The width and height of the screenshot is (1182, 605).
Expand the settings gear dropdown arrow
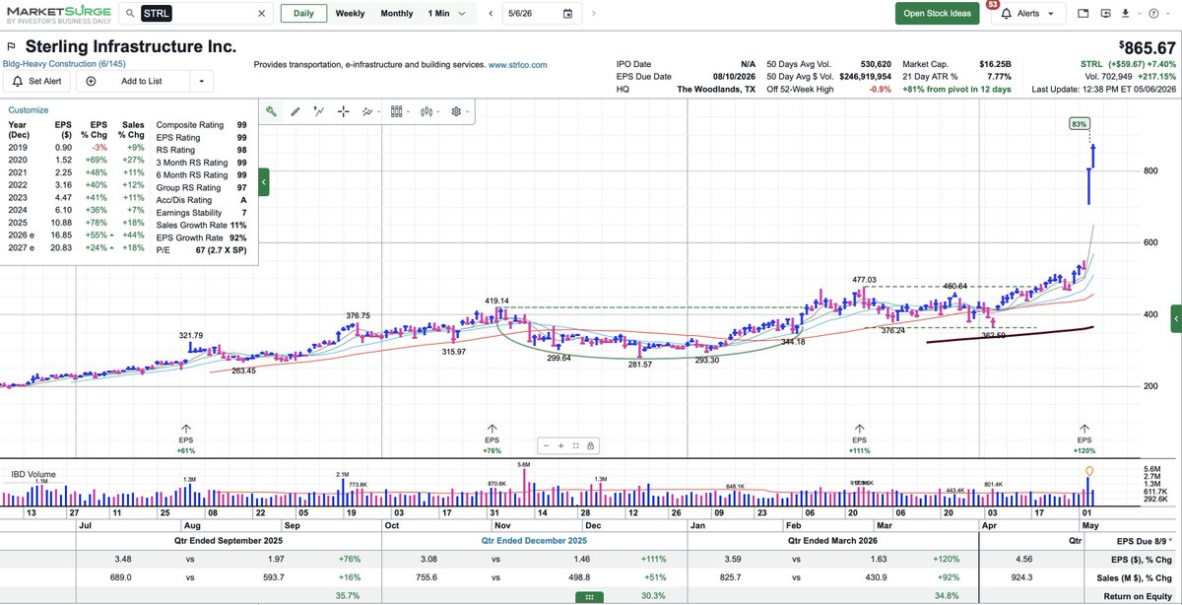(468, 112)
